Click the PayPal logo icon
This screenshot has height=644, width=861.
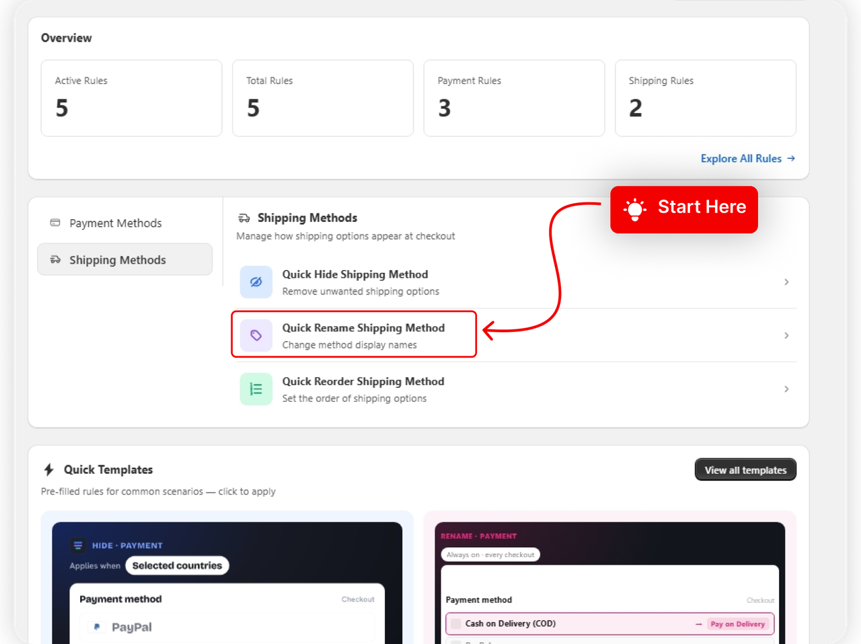pyautogui.click(x=97, y=627)
